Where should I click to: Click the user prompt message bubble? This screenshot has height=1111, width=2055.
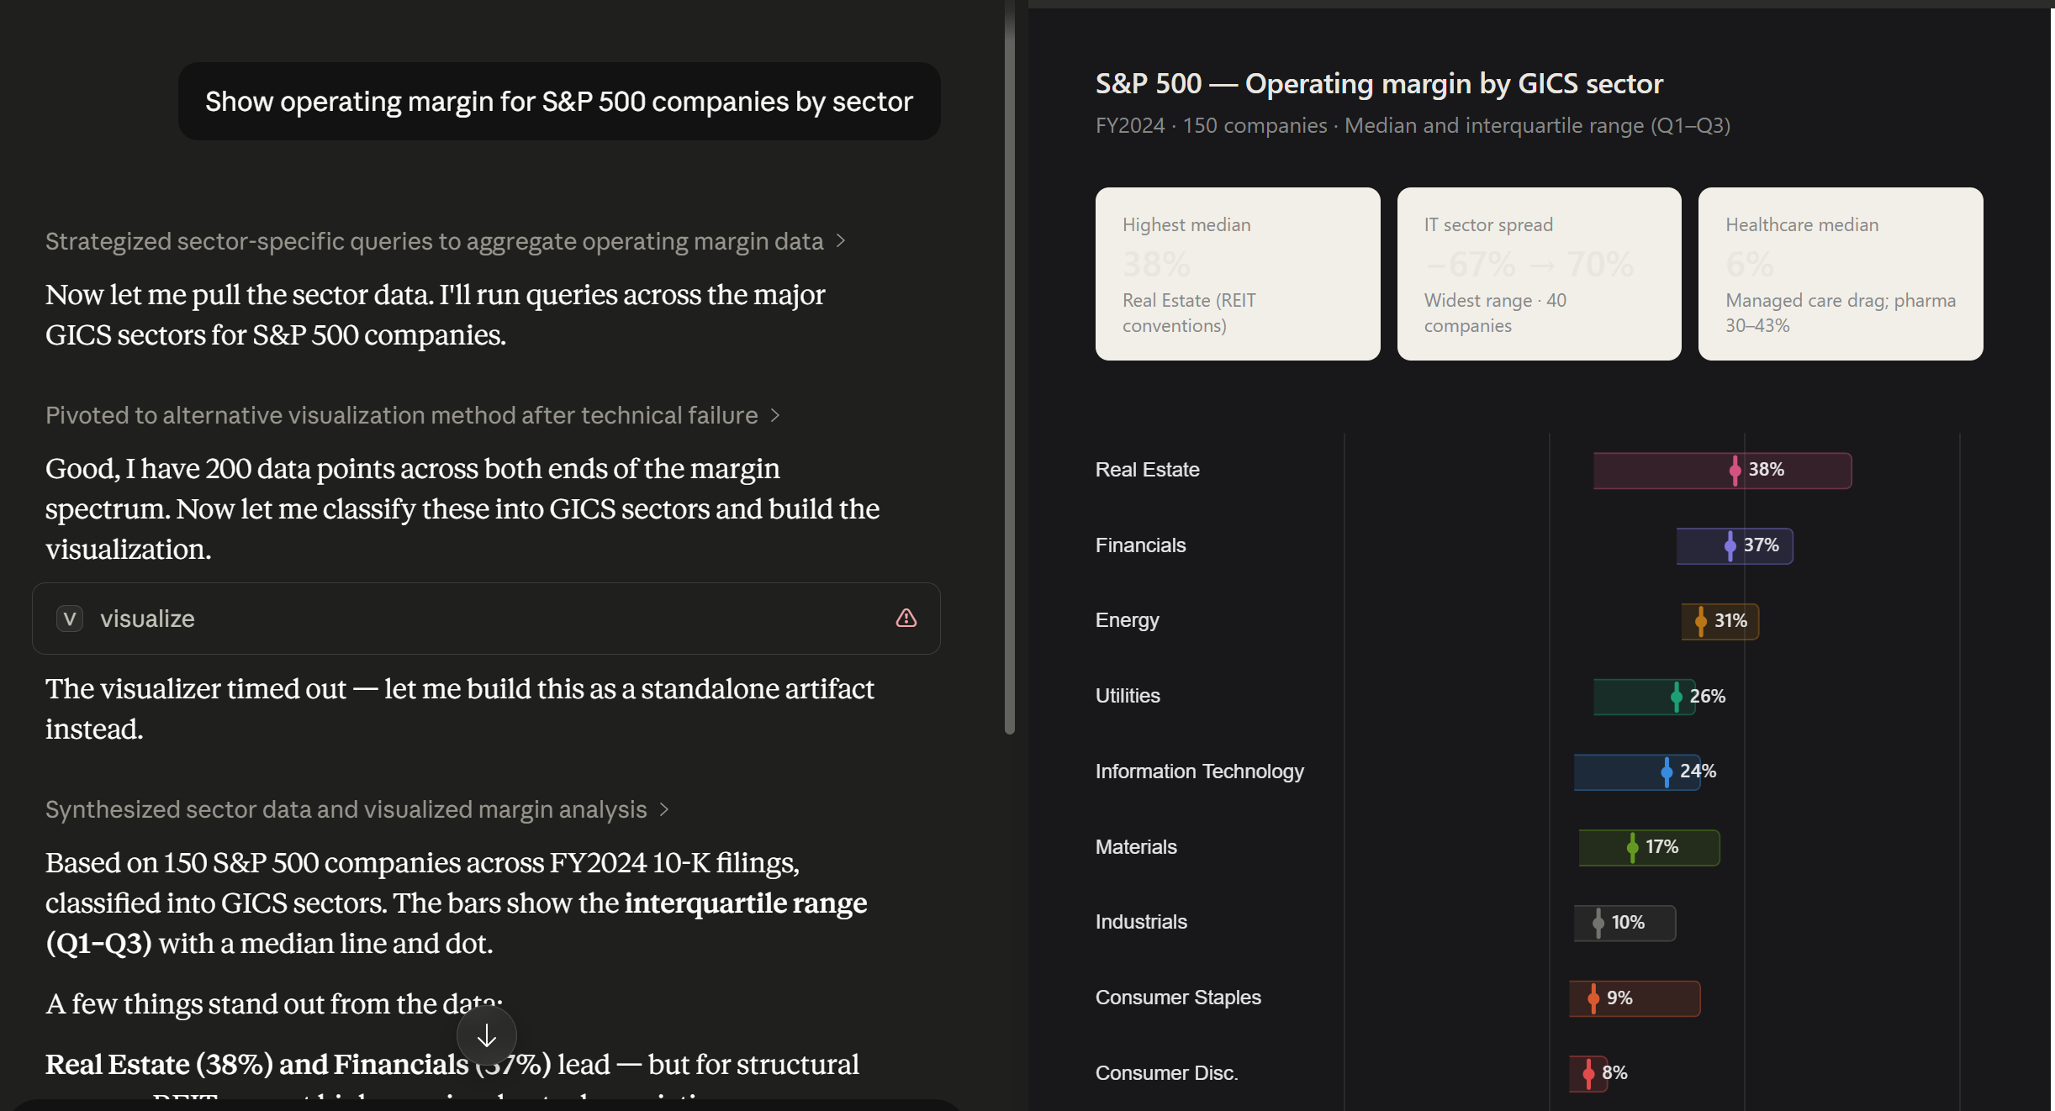click(x=559, y=102)
